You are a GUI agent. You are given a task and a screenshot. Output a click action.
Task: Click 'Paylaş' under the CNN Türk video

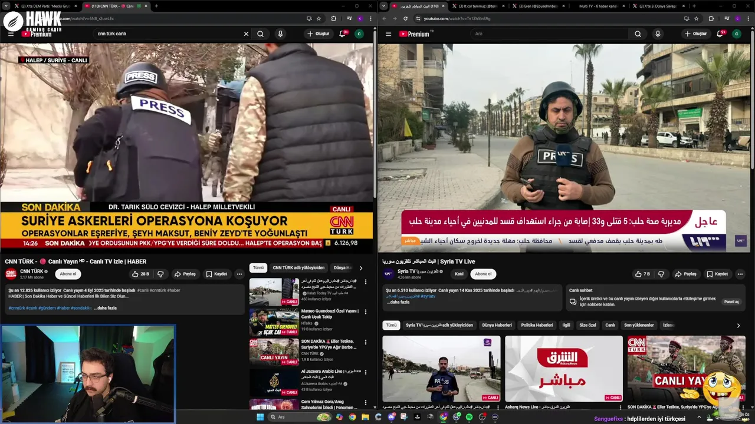(185, 274)
